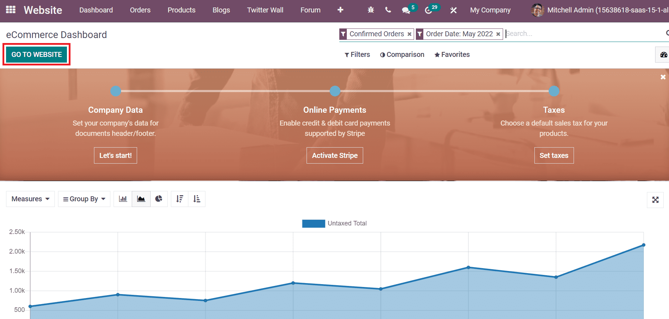This screenshot has height=319, width=669.
Task: Open the Products menu
Action: (x=182, y=10)
